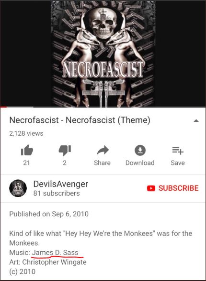Click the like count 21
Viewport: 206px width, 281px height.
tap(26, 163)
